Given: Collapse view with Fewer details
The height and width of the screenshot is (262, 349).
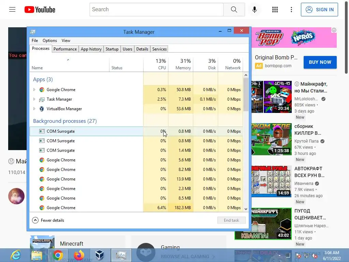Looking at the screenshot, I should pos(48,220).
